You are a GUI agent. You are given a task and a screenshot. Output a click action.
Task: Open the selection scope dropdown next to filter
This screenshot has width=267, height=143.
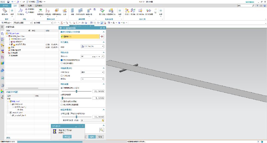43,23
